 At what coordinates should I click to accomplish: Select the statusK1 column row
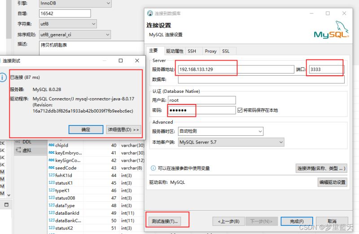pyautogui.click(x=96, y=183)
